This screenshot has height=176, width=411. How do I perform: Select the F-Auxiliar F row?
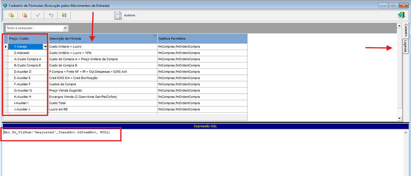point(28,84)
